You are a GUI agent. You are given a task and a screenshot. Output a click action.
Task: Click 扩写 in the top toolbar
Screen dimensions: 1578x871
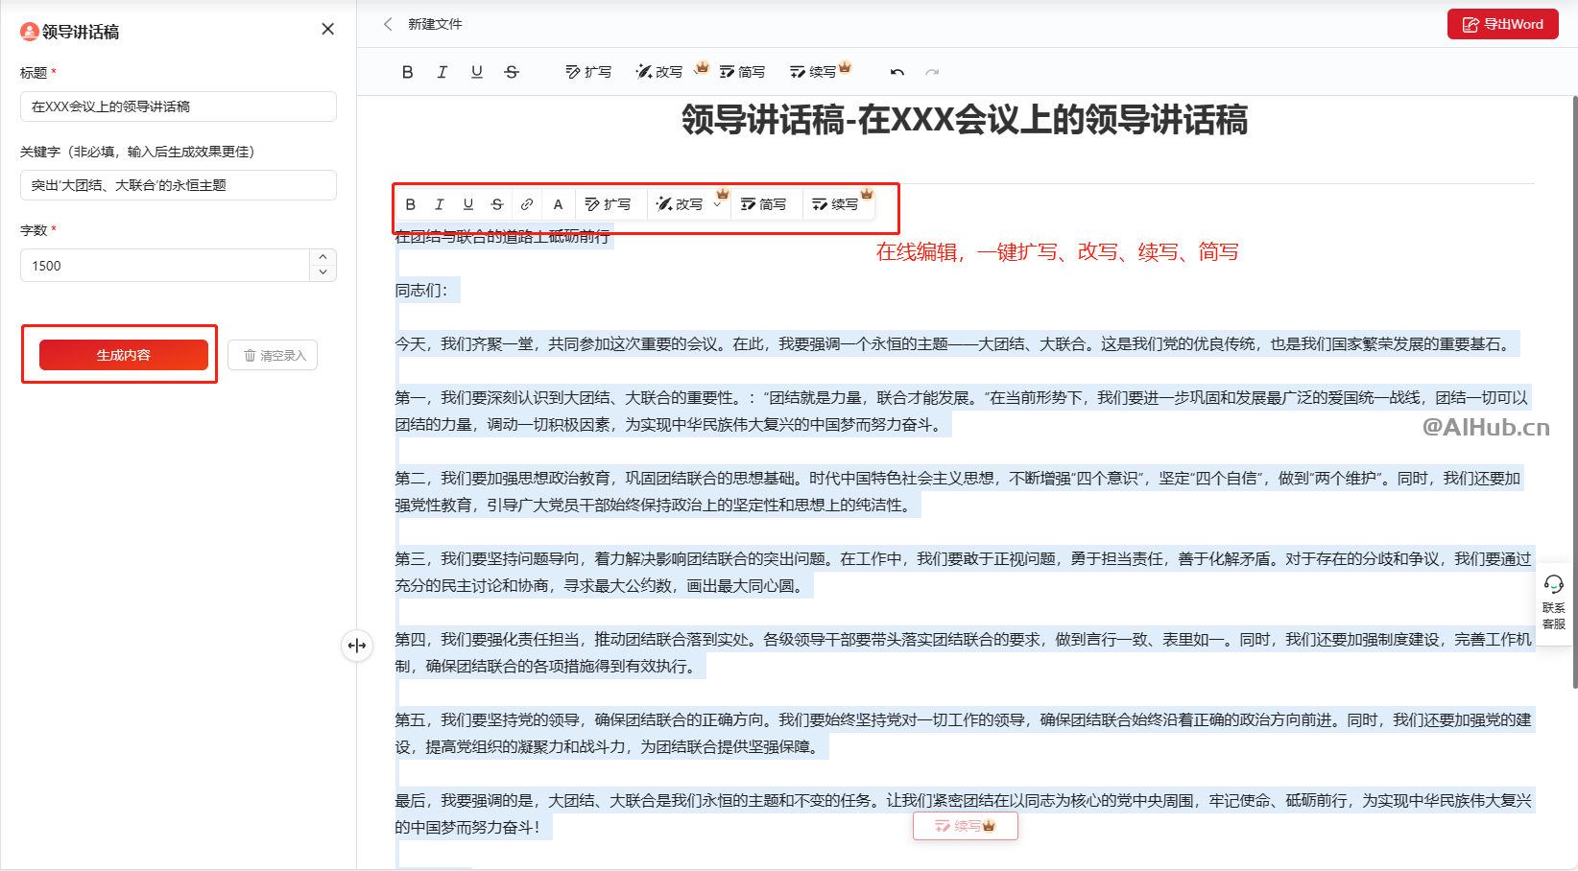click(x=588, y=72)
